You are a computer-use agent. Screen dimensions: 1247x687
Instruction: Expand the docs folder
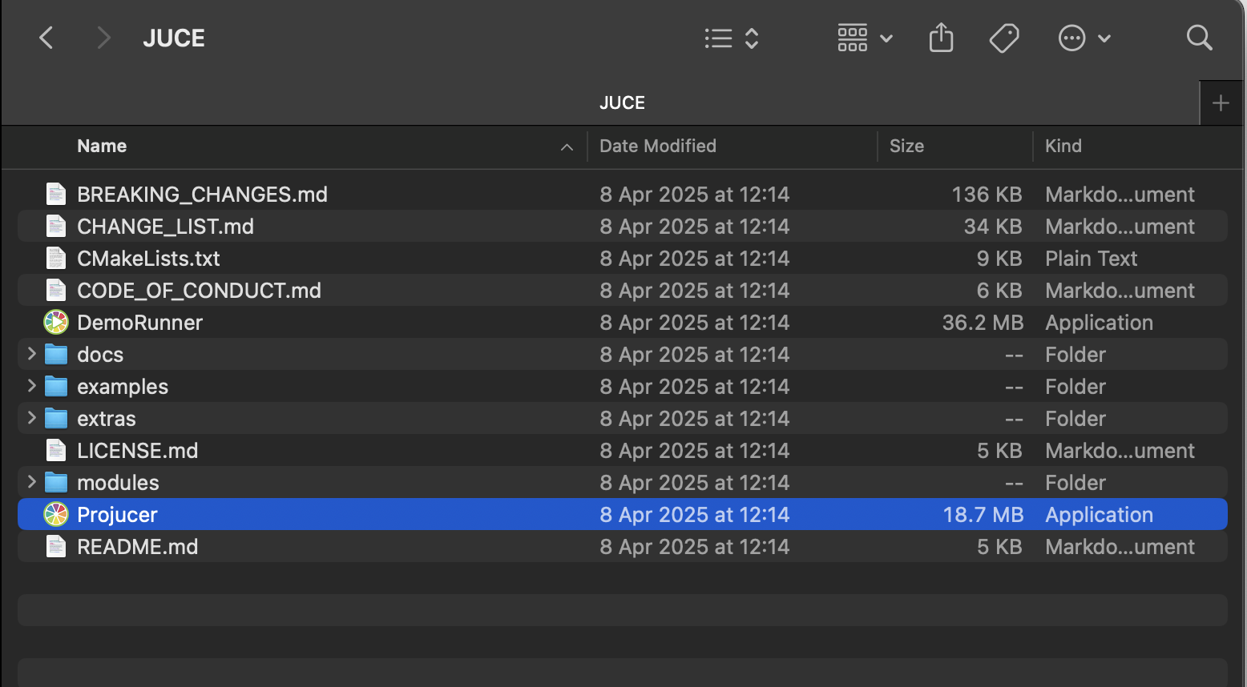[x=31, y=354]
